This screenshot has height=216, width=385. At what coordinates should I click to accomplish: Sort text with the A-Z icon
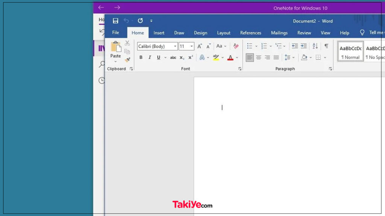click(x=315, y=46)
